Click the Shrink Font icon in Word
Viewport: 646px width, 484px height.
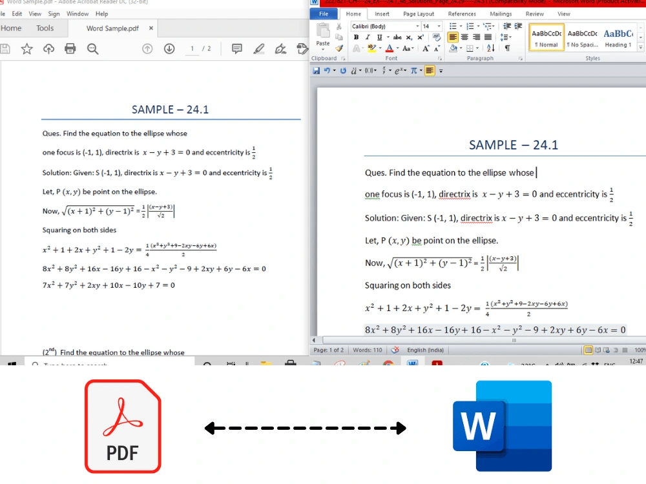click(x=437, y=48)
